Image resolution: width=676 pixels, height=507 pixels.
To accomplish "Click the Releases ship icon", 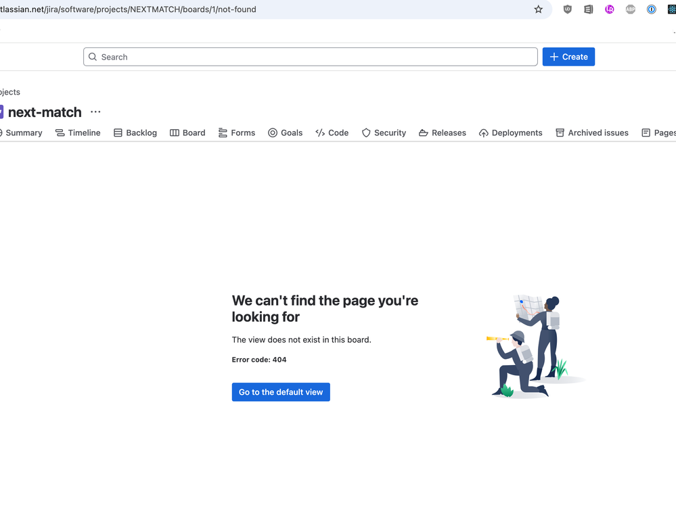I will coord(424,132).
